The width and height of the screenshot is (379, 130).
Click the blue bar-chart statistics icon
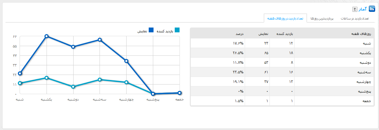pos(372,9)
